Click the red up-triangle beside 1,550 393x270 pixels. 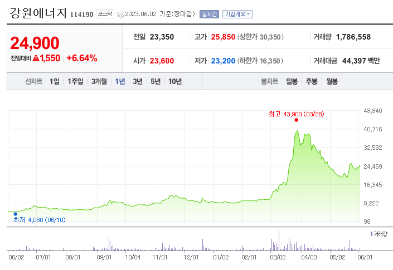pos(36,58)
